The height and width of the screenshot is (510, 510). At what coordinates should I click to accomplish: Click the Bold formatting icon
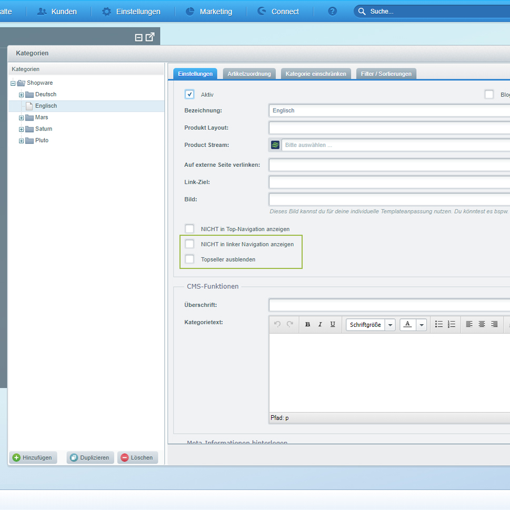click(x=307, y=325)
